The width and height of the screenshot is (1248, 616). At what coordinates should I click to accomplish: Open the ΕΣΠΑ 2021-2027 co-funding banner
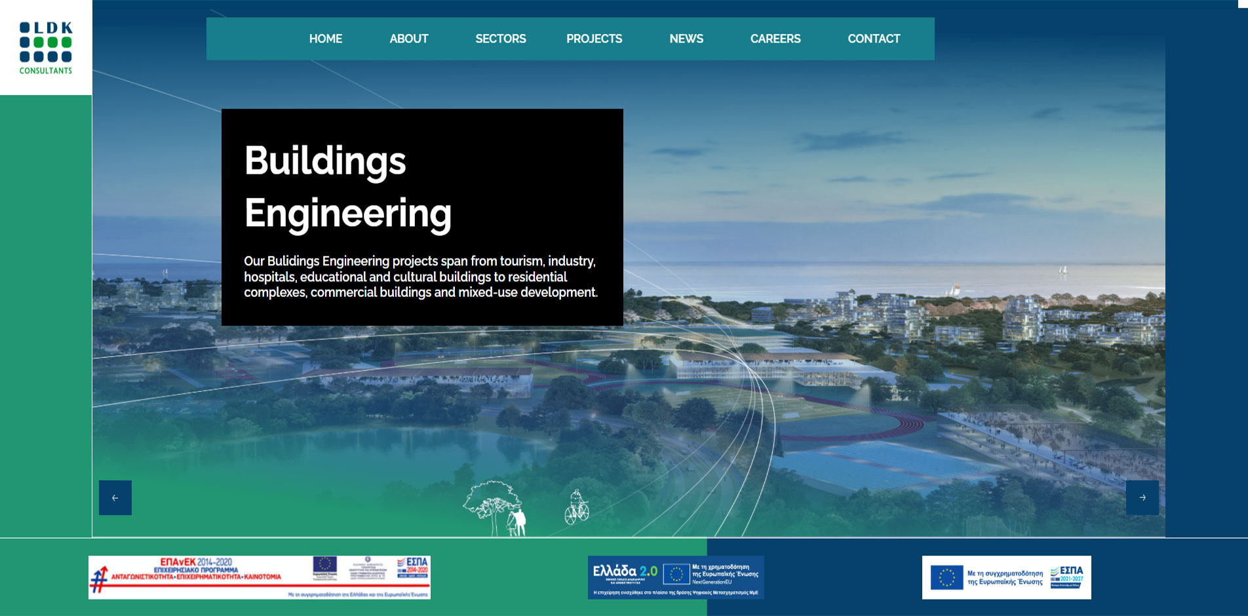coord(1006,577)
